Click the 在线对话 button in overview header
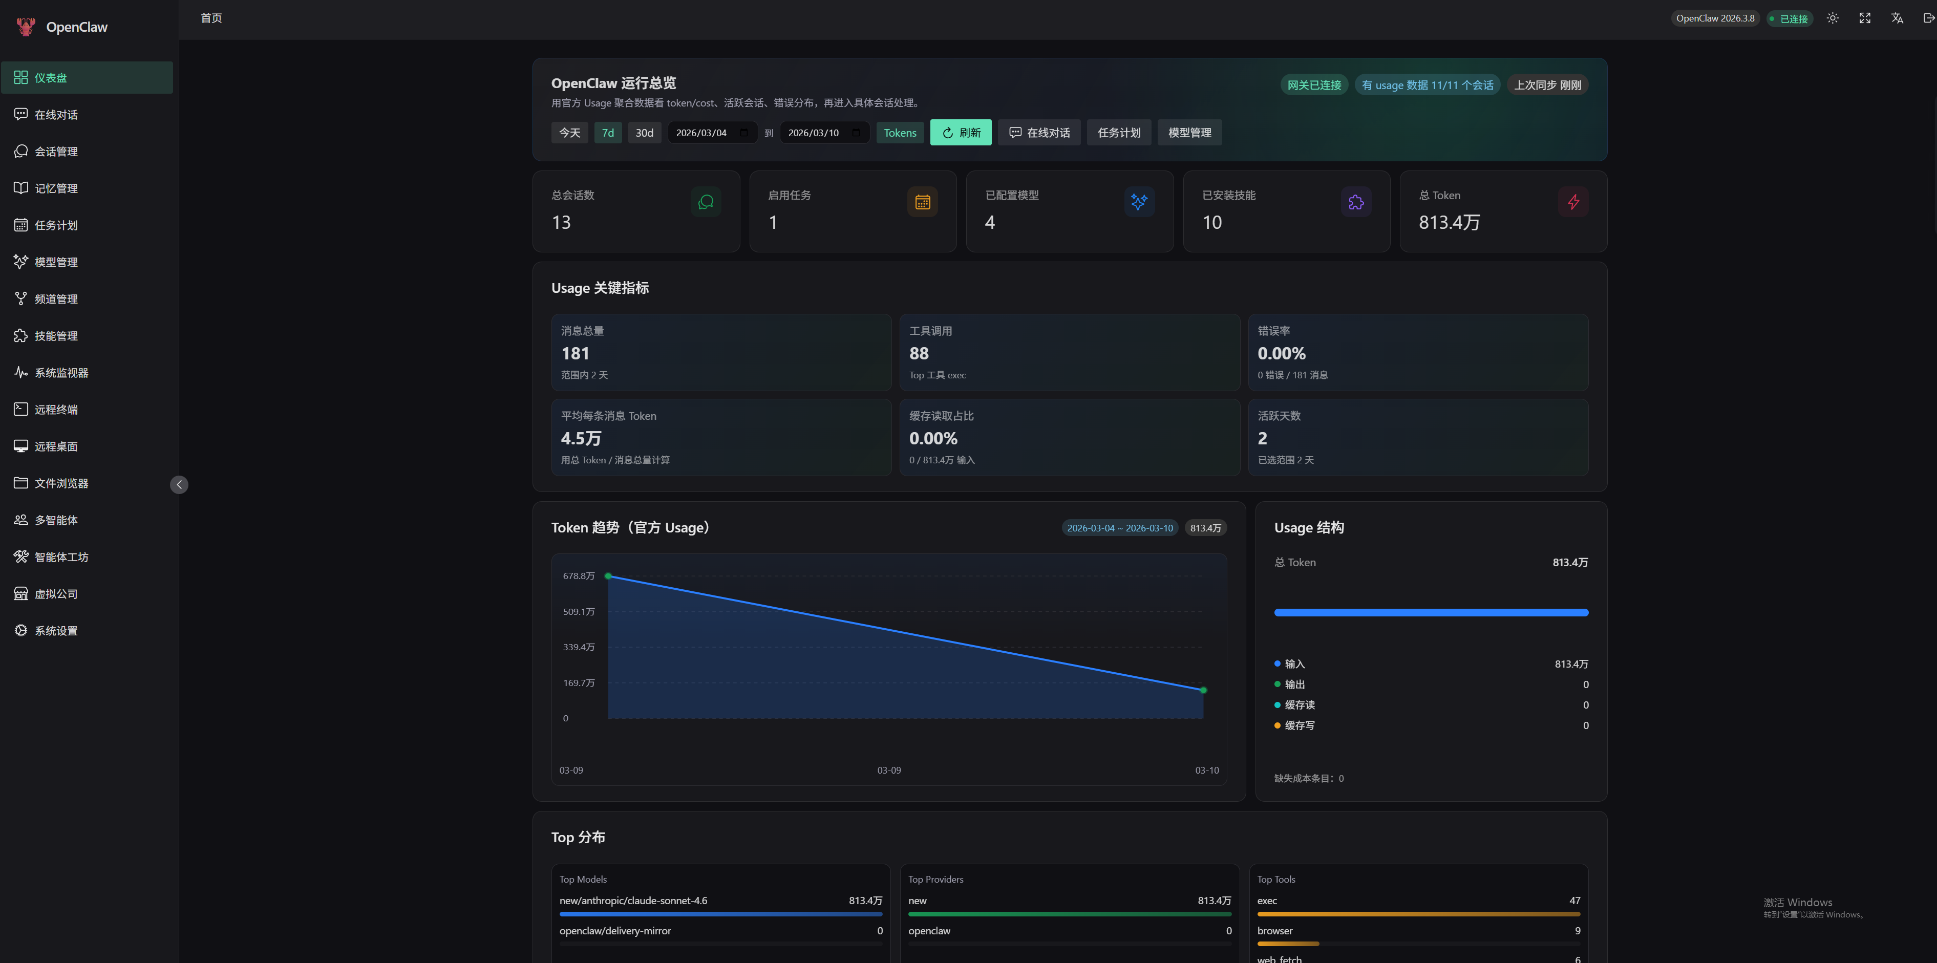Image resolution: width=1937 pixels, height=963 pixels. pos(1038,132)
